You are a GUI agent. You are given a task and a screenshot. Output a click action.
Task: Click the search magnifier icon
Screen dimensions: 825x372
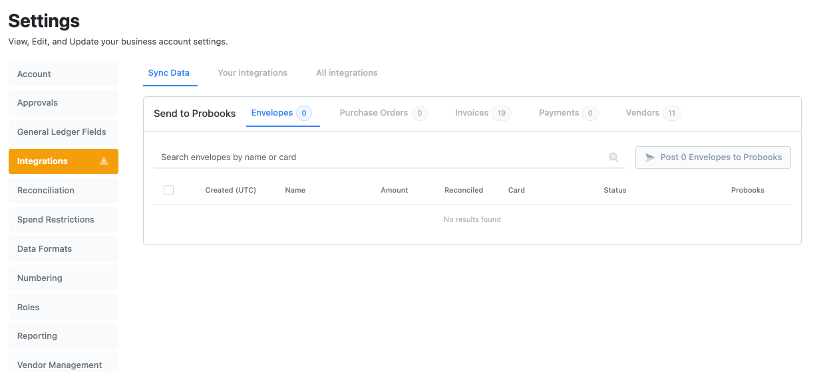[613, 157]
